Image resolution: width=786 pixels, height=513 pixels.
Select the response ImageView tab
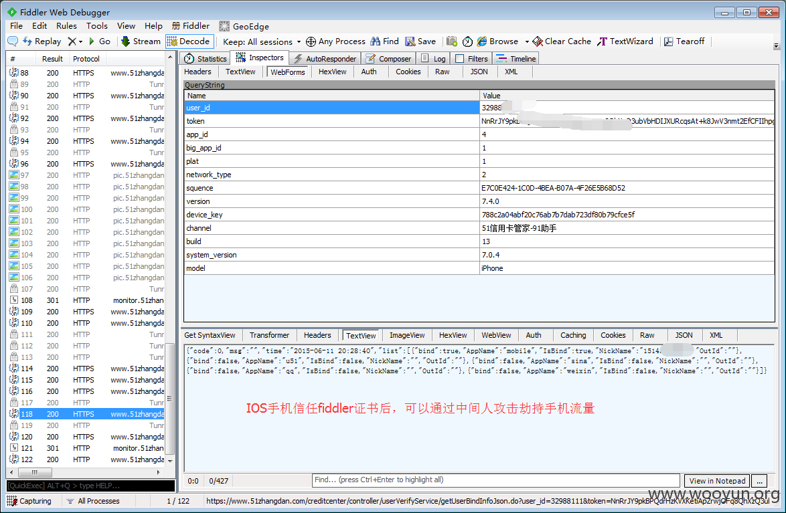coord(407,335)
